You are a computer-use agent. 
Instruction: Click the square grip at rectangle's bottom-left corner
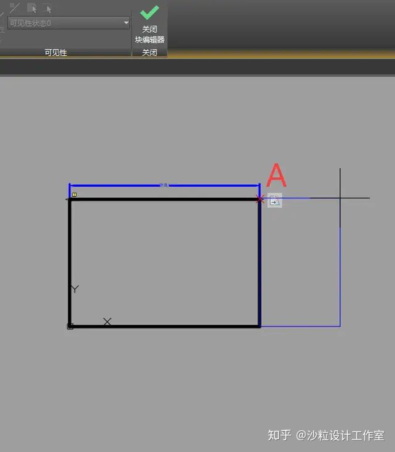coord(70,326)
